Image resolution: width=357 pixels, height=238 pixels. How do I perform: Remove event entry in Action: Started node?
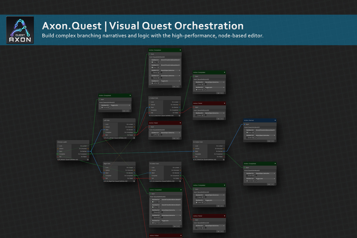(273, 141)
